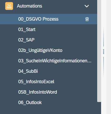Open 05_InfosIntoExcel automation
111x114 pixels.
tap(48, 82)
